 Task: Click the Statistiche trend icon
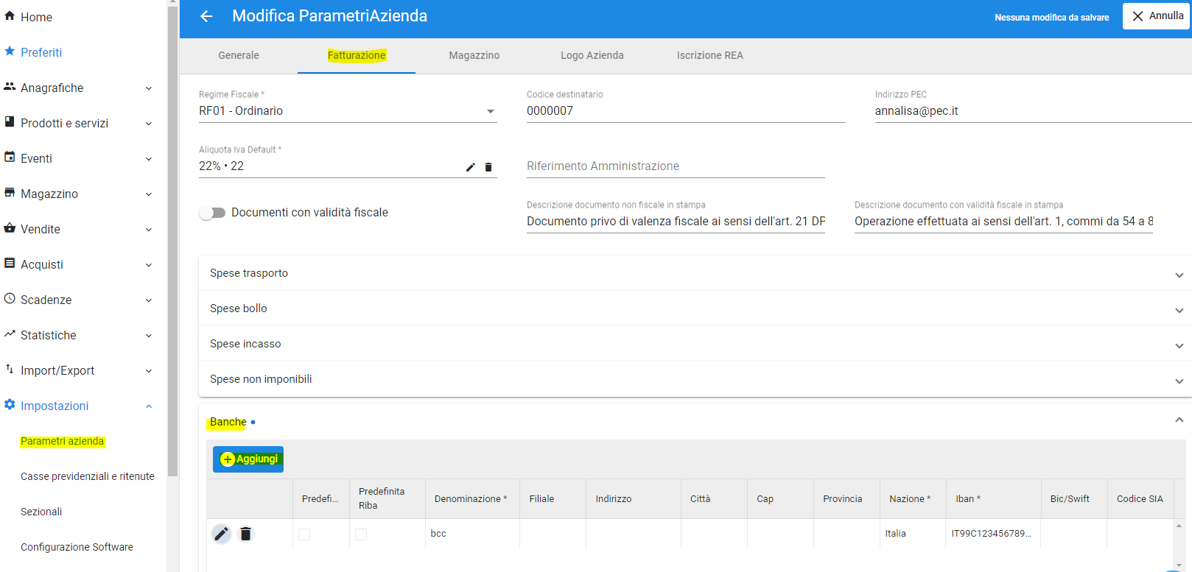(x=10, y=333)
